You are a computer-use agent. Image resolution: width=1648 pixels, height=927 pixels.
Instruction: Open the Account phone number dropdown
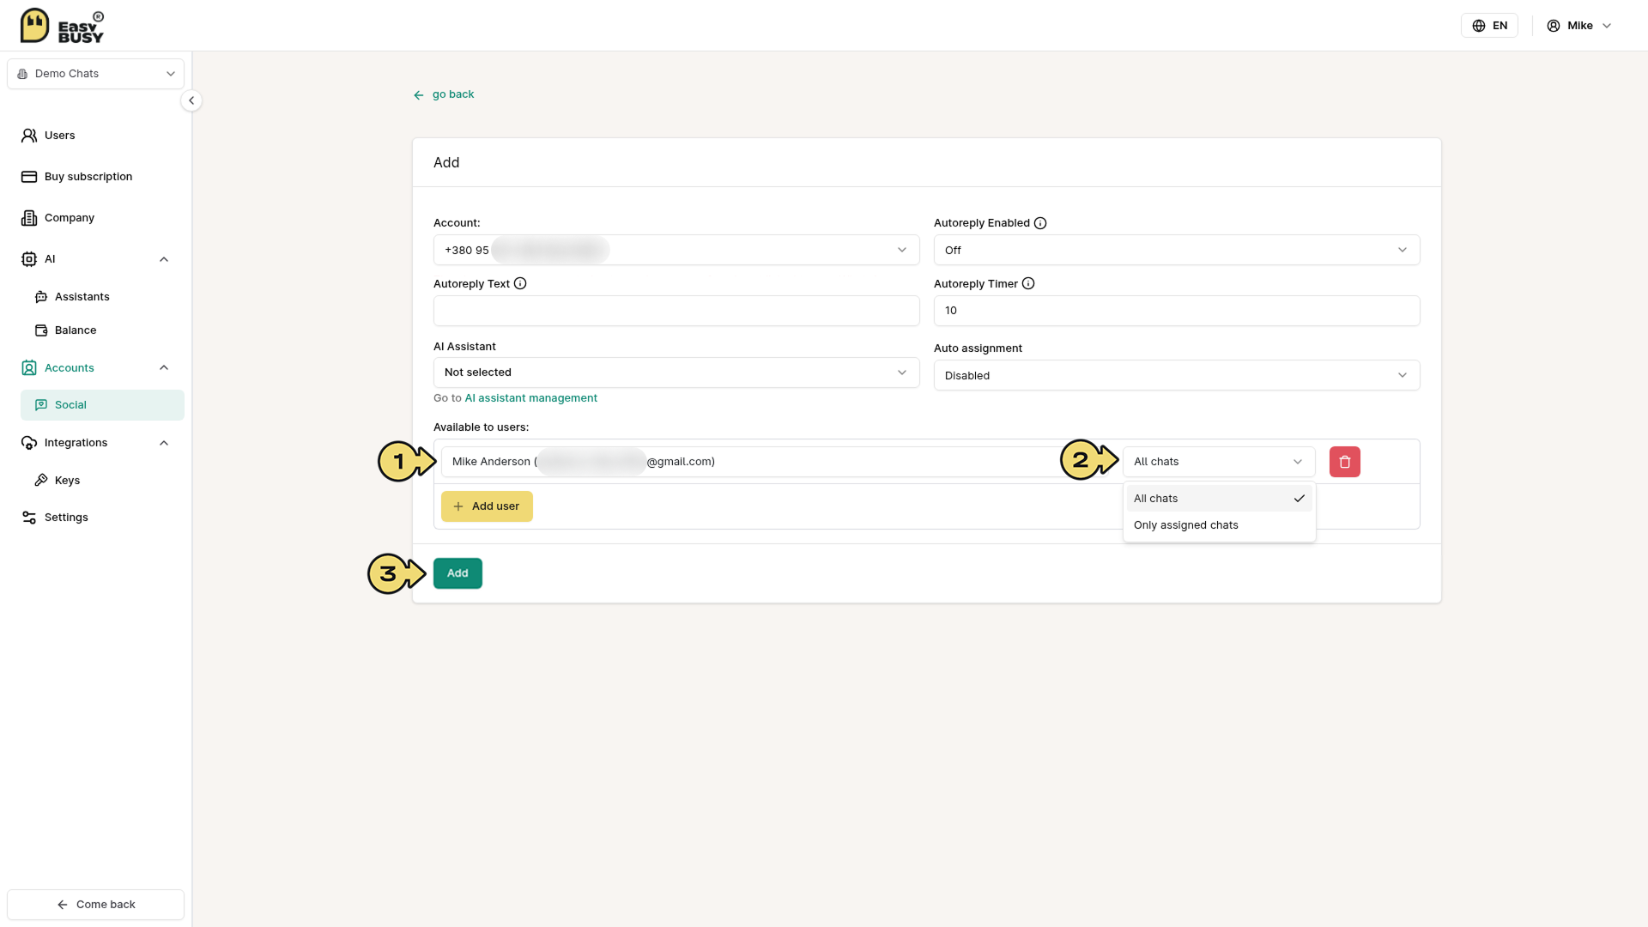coord(676,250)
